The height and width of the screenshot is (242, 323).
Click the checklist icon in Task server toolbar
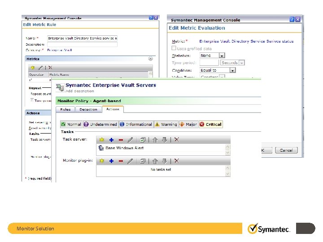click(x=143, y=140)
